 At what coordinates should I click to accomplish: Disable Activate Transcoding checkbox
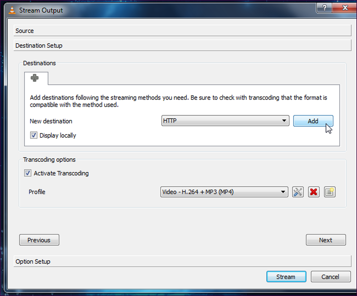[28, 173]
